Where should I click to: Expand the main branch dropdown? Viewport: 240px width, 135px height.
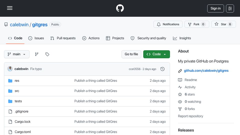17,54
